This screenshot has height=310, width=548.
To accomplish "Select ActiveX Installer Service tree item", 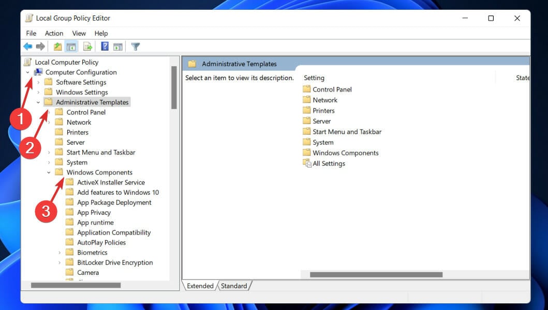I will [111, 182].
